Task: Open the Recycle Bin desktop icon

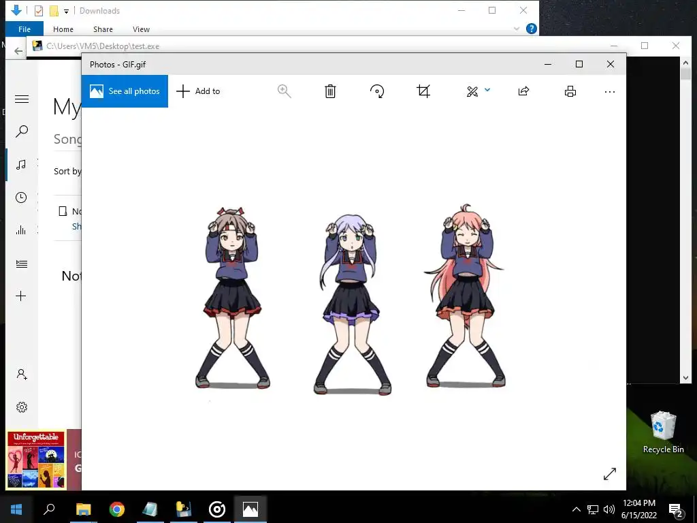Action: coord(663,432)
